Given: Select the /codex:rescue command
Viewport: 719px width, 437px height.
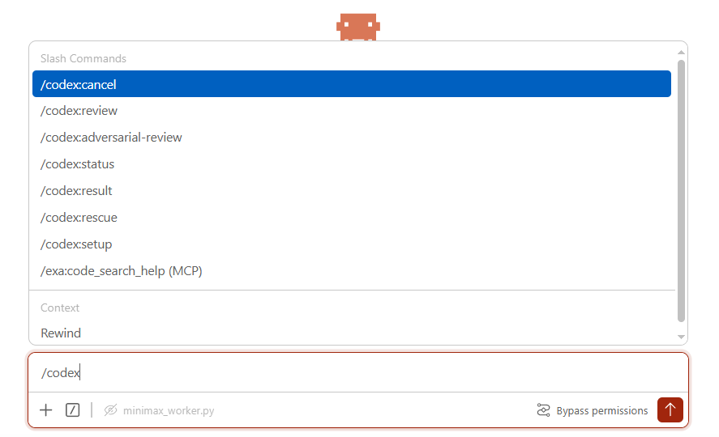Looking at the screenshot, I should click(x=352, y=218).
